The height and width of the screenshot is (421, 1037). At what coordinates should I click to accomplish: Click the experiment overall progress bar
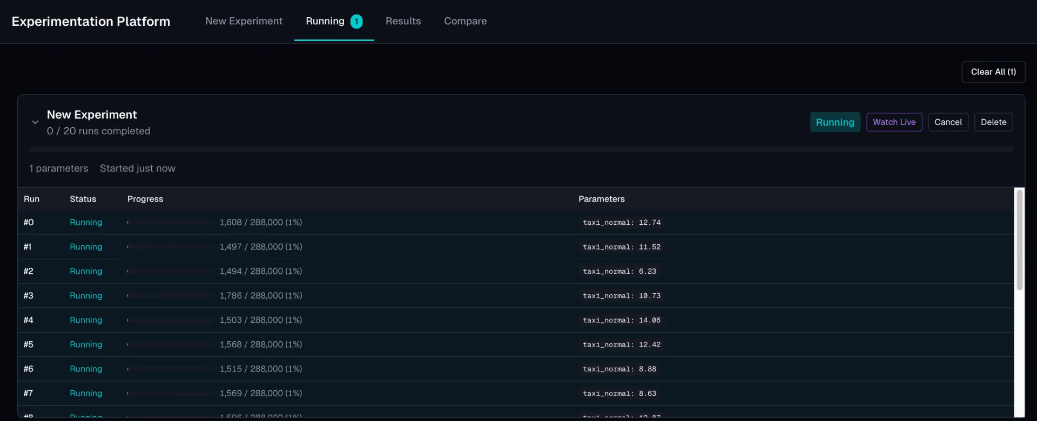(x=521, y=149)
